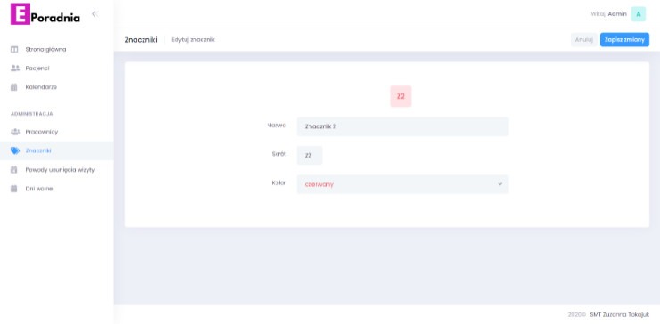Click the Skrót field label
660x324 pixels.
click(278, 154)
